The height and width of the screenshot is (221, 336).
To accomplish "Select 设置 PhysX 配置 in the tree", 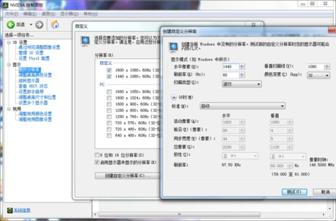I will pos(34,58).
